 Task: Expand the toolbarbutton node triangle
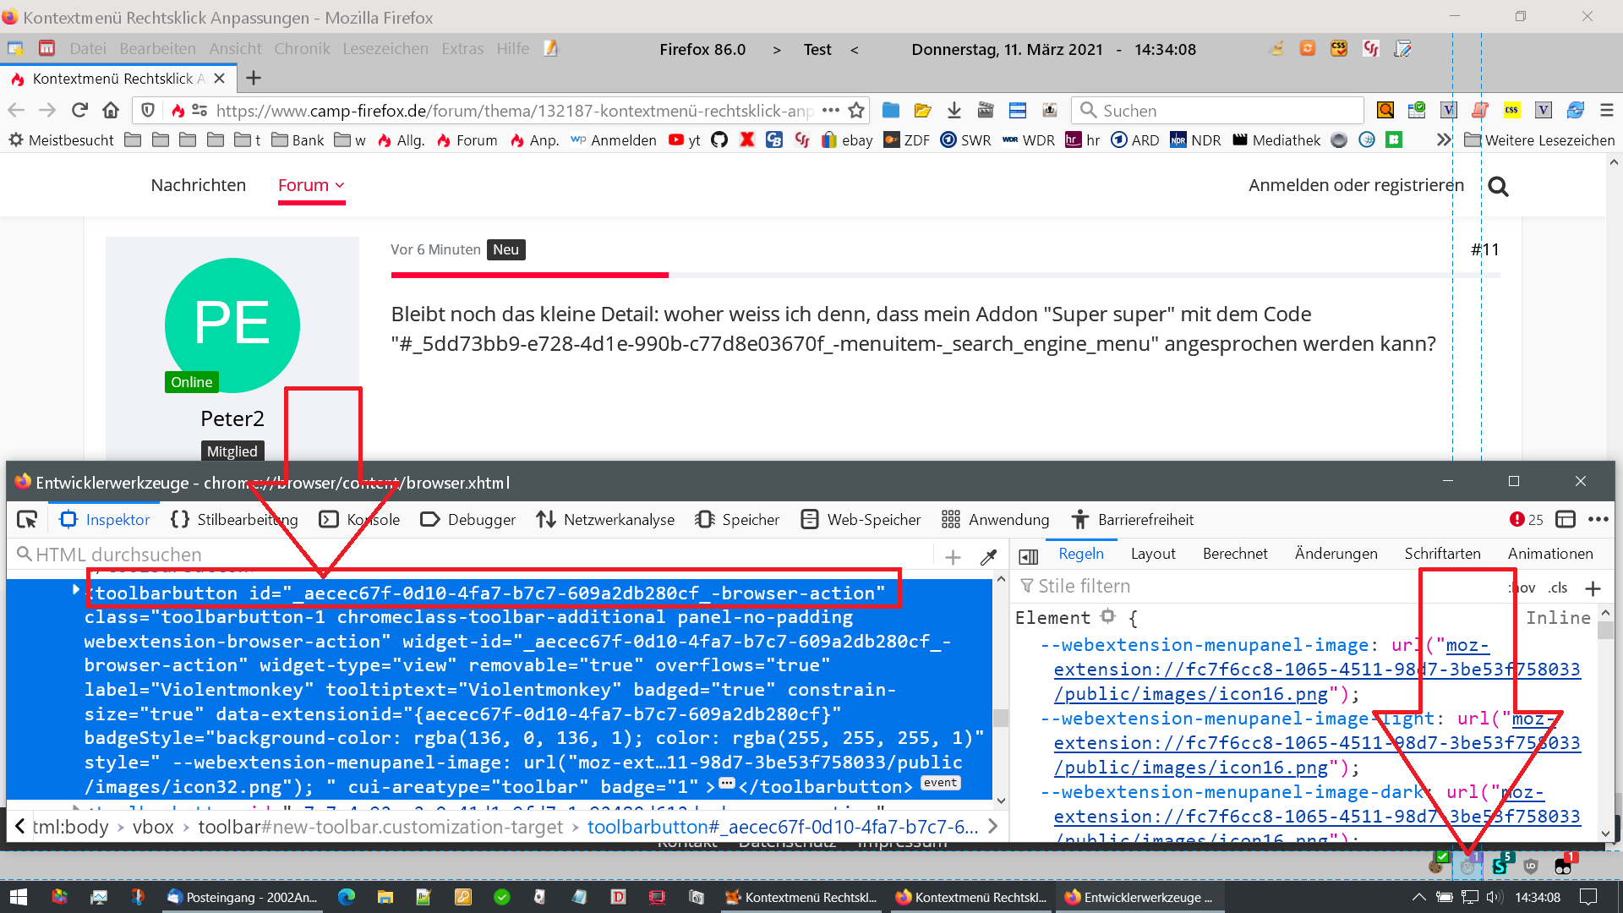pyautogui.click(x=75, y=590)
